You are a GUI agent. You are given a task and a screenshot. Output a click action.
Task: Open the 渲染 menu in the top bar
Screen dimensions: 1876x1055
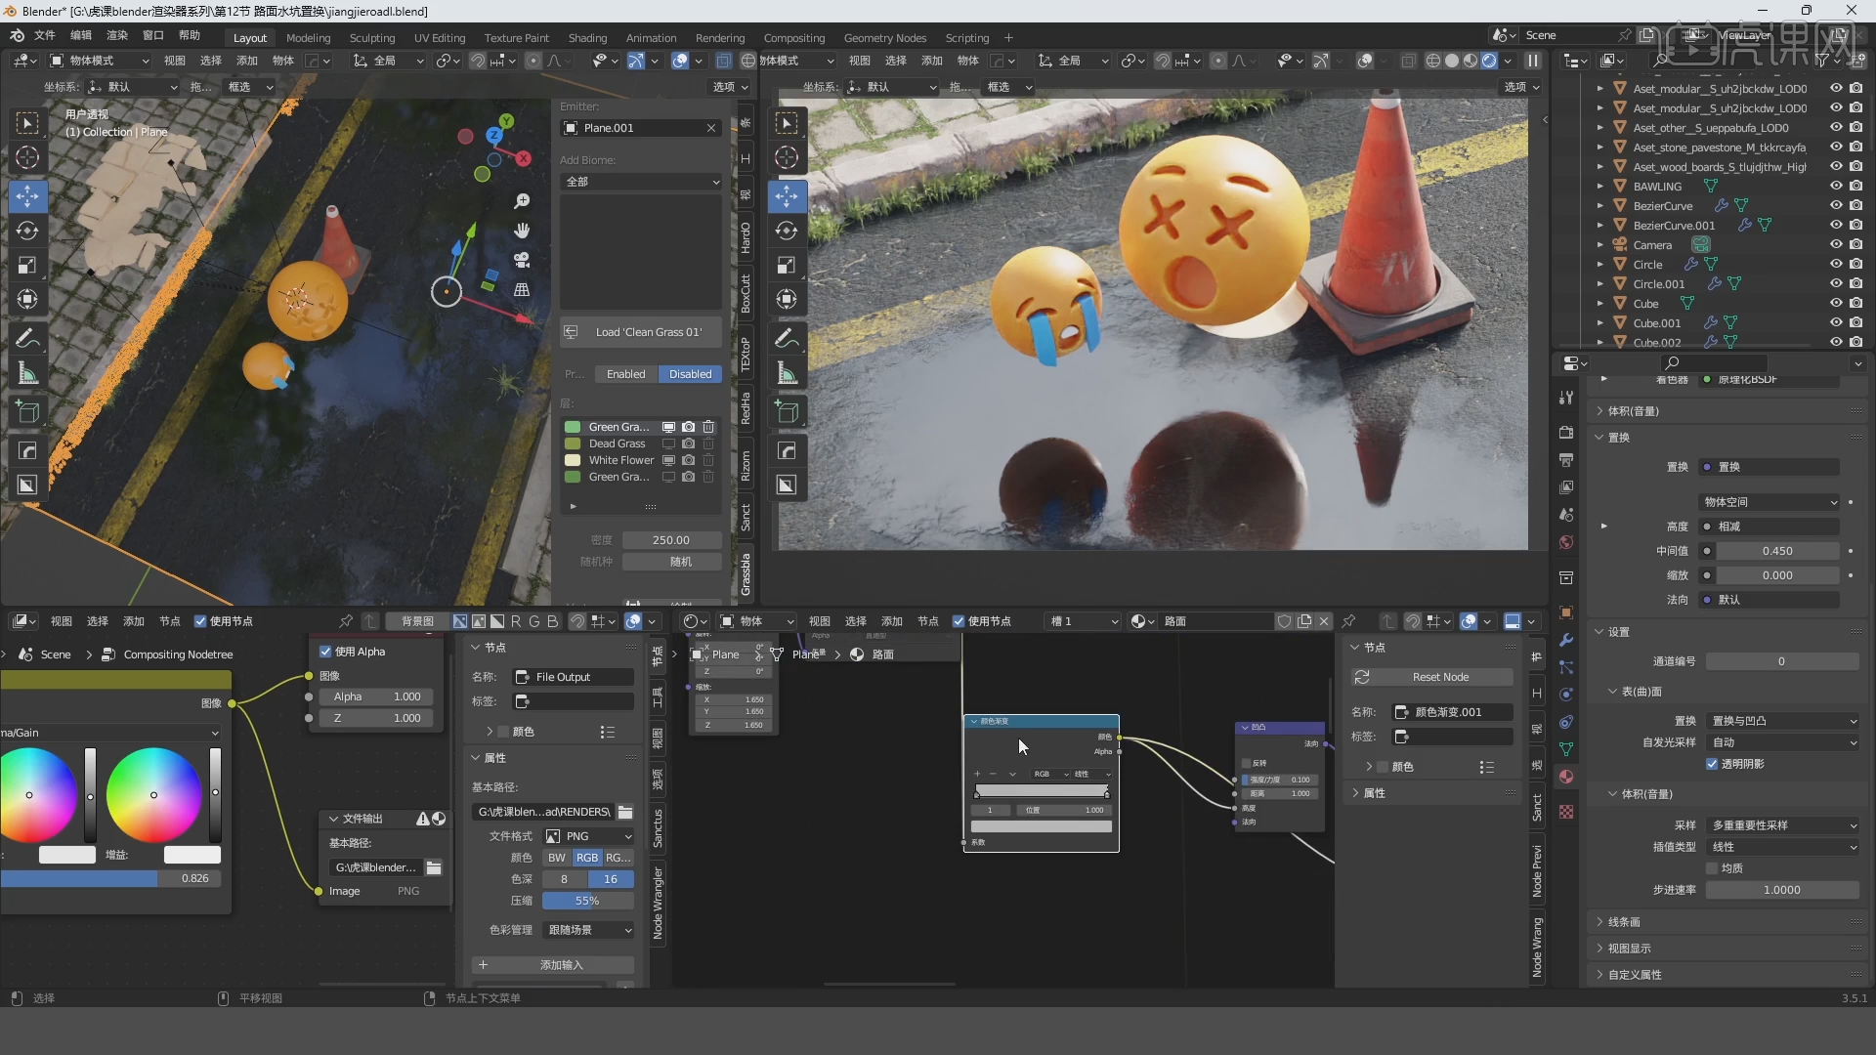point(116,35)
